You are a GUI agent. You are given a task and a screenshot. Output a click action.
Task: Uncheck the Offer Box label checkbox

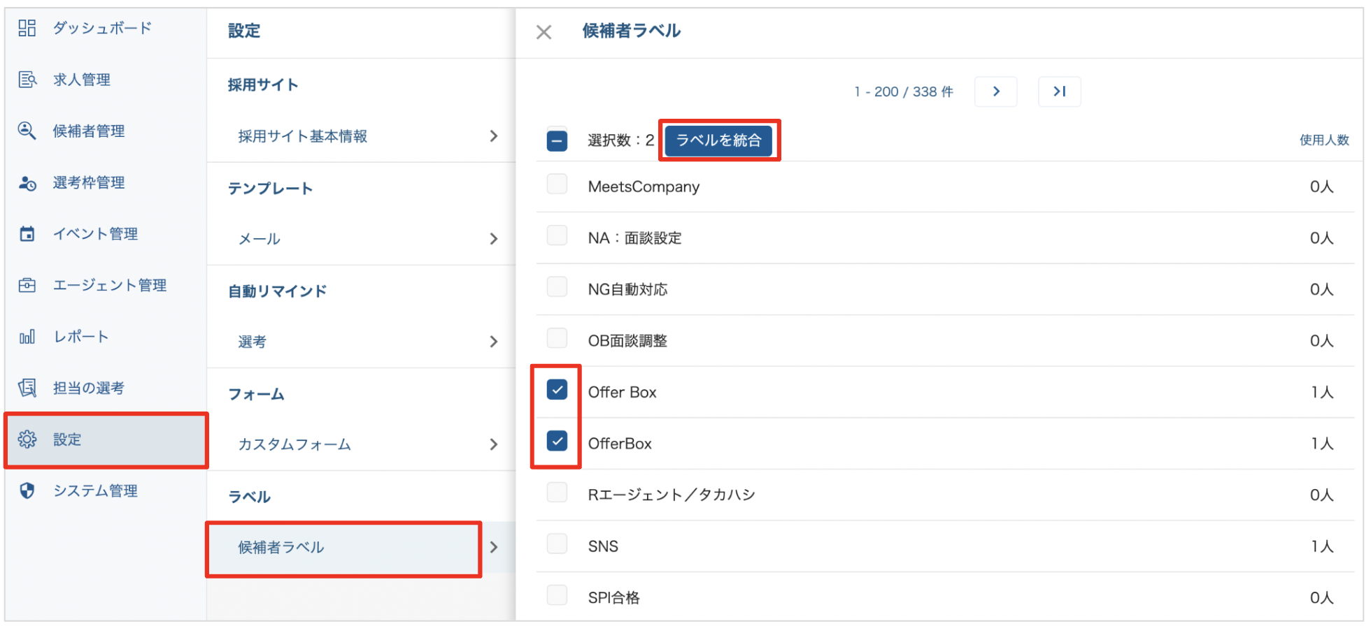tap(557, 390)
